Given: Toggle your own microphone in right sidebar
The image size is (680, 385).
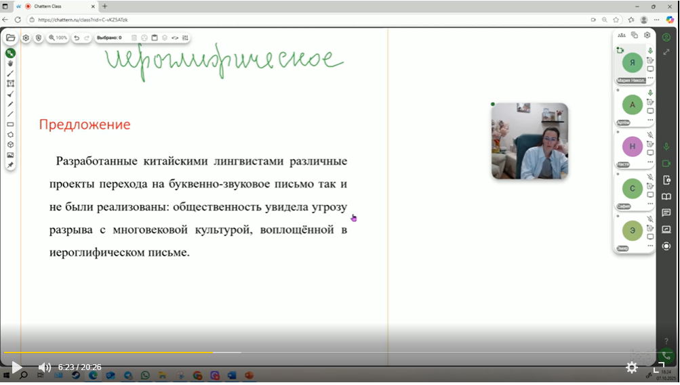Looking at the screenshot, I should 666,147.
